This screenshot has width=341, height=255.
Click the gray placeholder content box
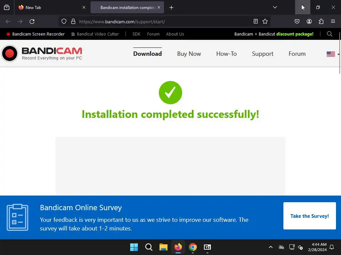(x=170, y=166)
